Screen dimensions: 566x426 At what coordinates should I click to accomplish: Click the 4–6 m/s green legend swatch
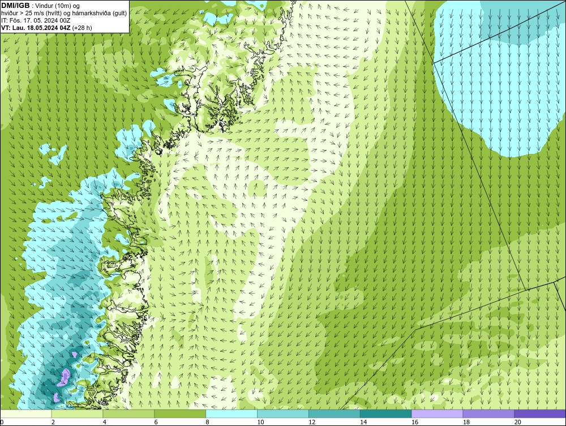(x=128, y=414)
